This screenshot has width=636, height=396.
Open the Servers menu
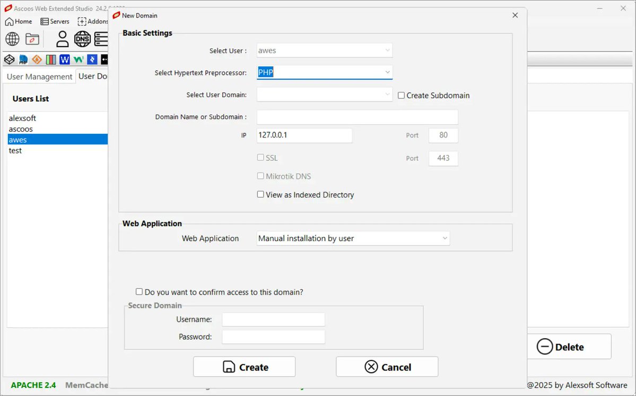tap(55, 21)
